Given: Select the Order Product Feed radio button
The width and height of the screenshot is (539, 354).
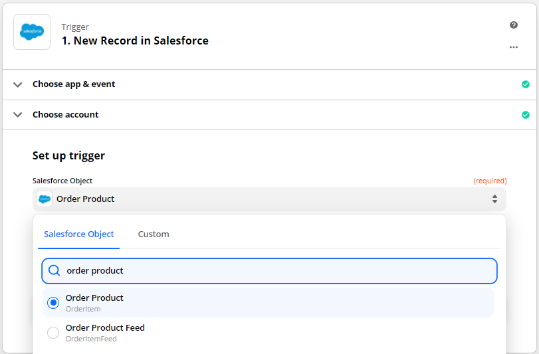Looking at the screenshot, I should coord(53,333).
